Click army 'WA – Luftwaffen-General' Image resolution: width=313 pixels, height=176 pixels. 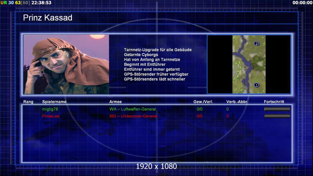pos(132,109)
